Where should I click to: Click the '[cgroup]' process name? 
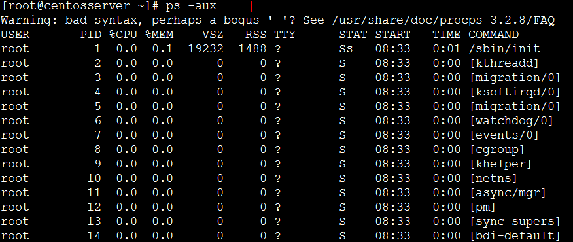click(x=497, y=150)
